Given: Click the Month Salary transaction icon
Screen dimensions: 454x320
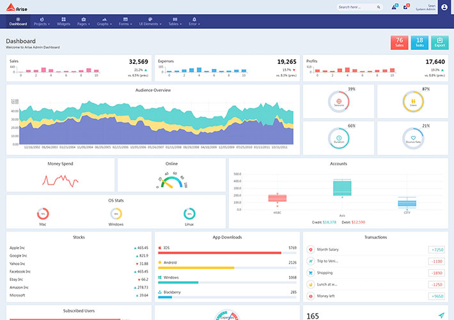Looking at the screenshot, I should [310, 250].
